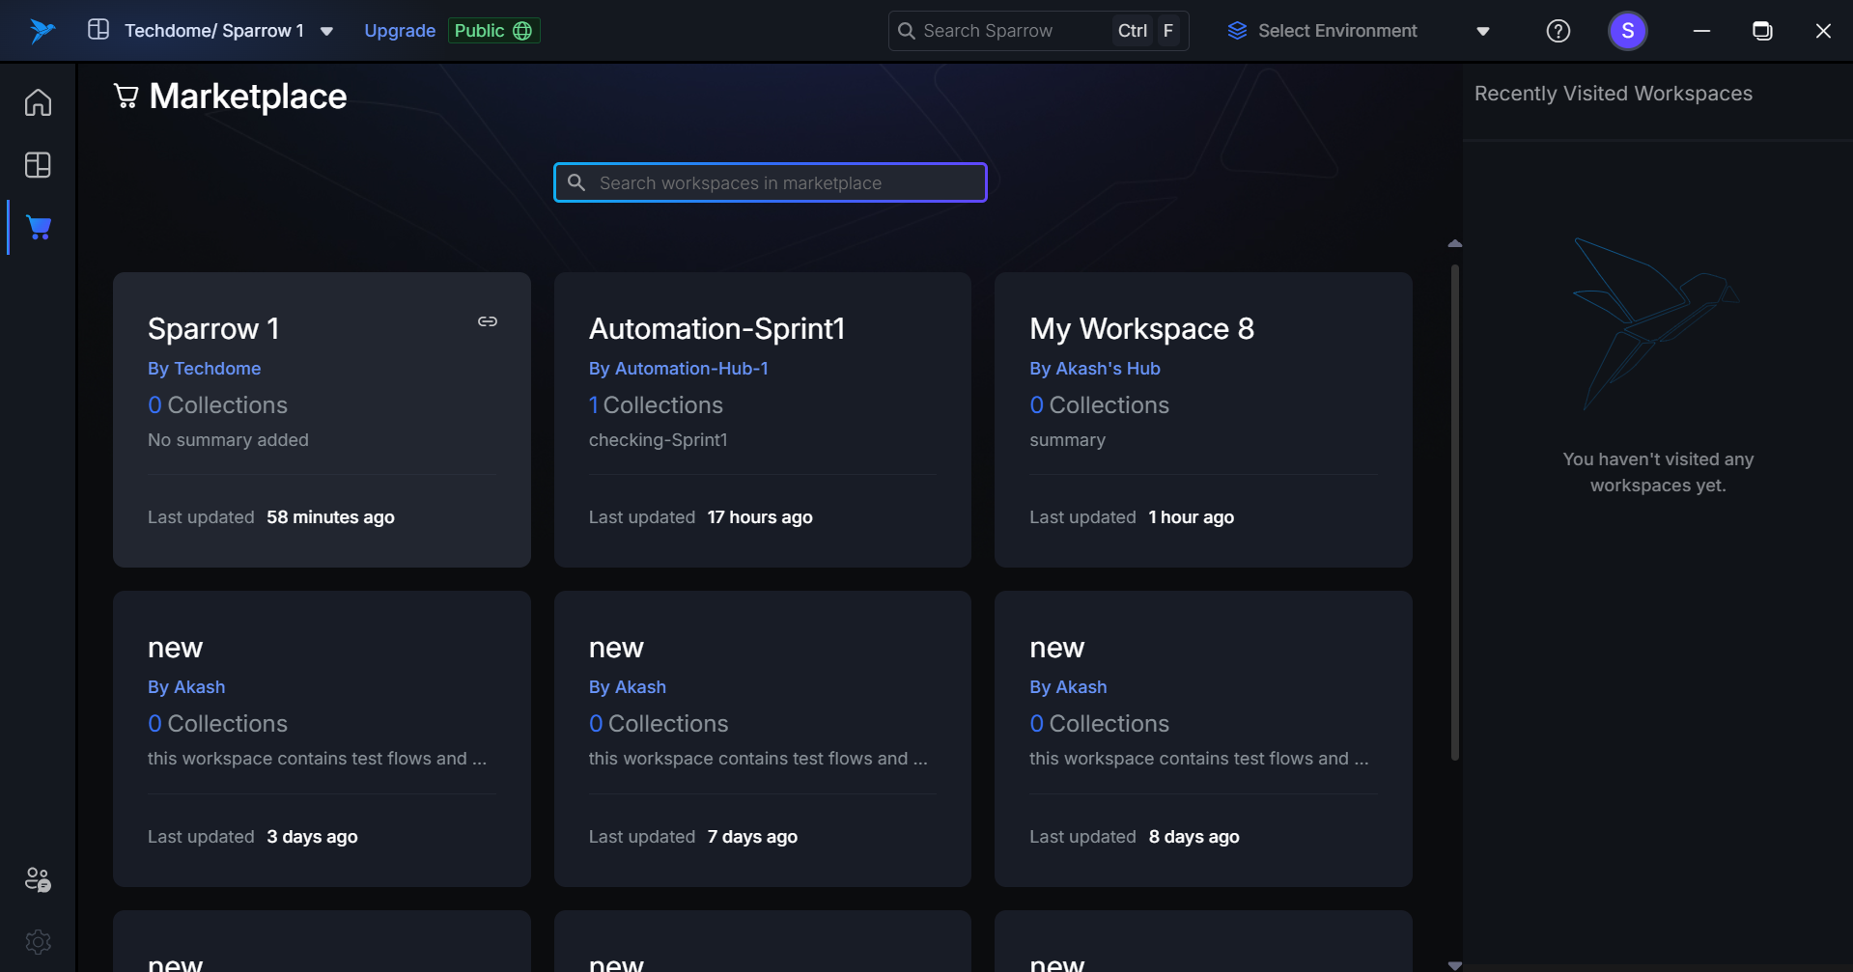Click the help question mark icon

[1558, 31]
